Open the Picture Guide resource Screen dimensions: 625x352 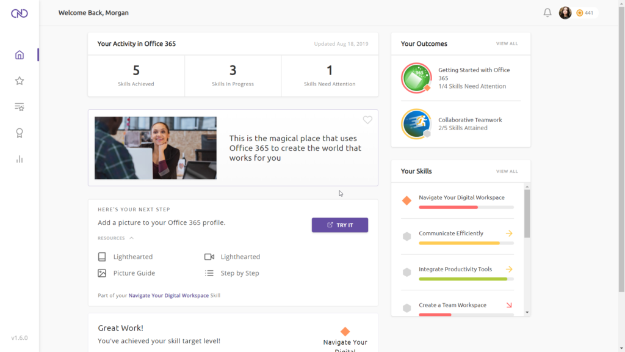(x=126, y=273)
